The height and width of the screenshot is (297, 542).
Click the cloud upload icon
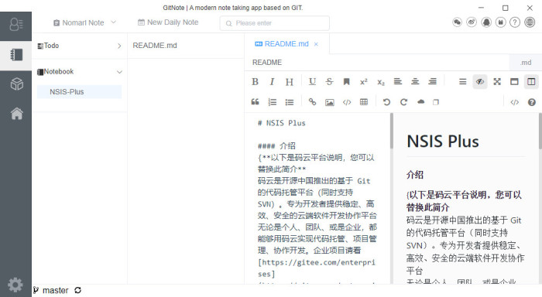pyautogui.click(x=420, y=102)
